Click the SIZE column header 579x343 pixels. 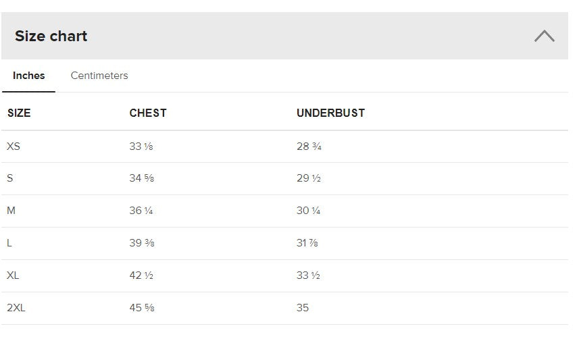pos(19,113)
